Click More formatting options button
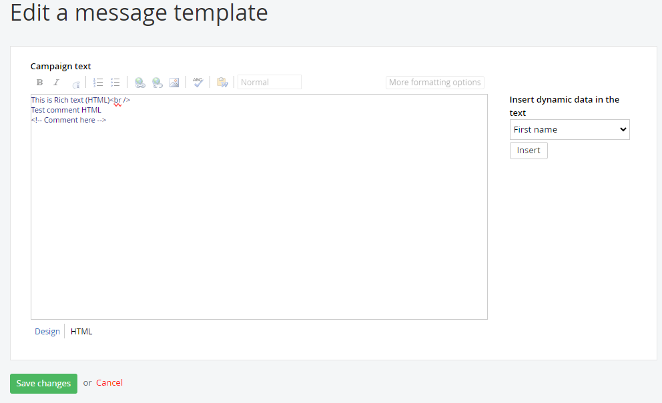Viewport: 662px width, 403px height. pyautogui.click(x=435, y=82)
